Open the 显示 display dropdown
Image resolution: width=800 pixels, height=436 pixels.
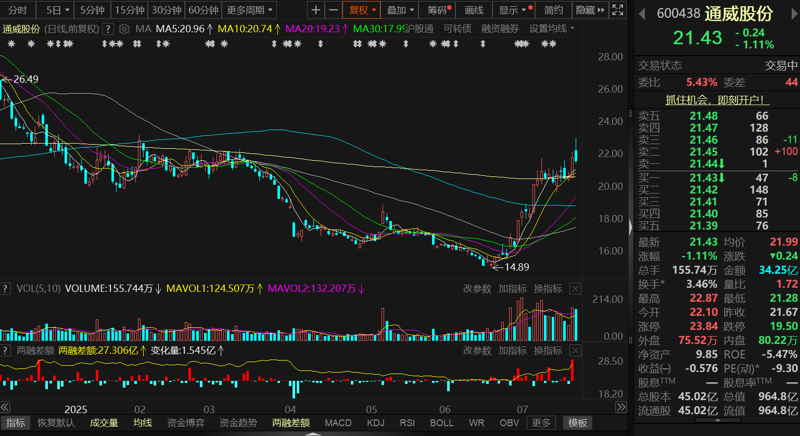[513, 10]
